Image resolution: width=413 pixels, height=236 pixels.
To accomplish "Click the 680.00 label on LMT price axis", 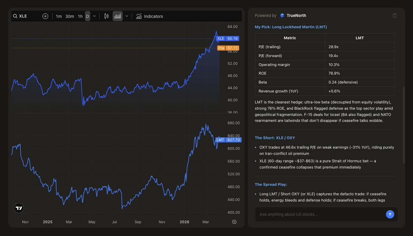I will (234, 123).
